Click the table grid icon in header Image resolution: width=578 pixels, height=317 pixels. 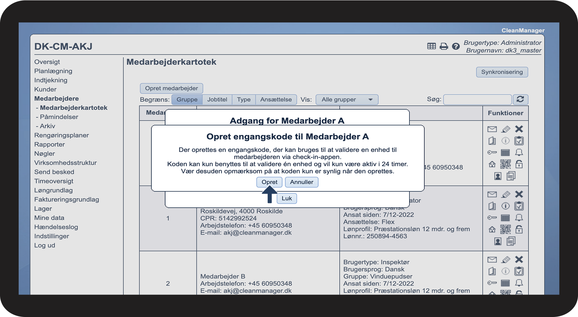(431, 46)
